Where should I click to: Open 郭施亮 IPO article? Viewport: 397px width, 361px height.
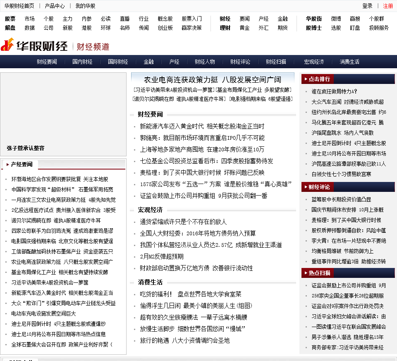pyautogui.click(x=202, y=138)
